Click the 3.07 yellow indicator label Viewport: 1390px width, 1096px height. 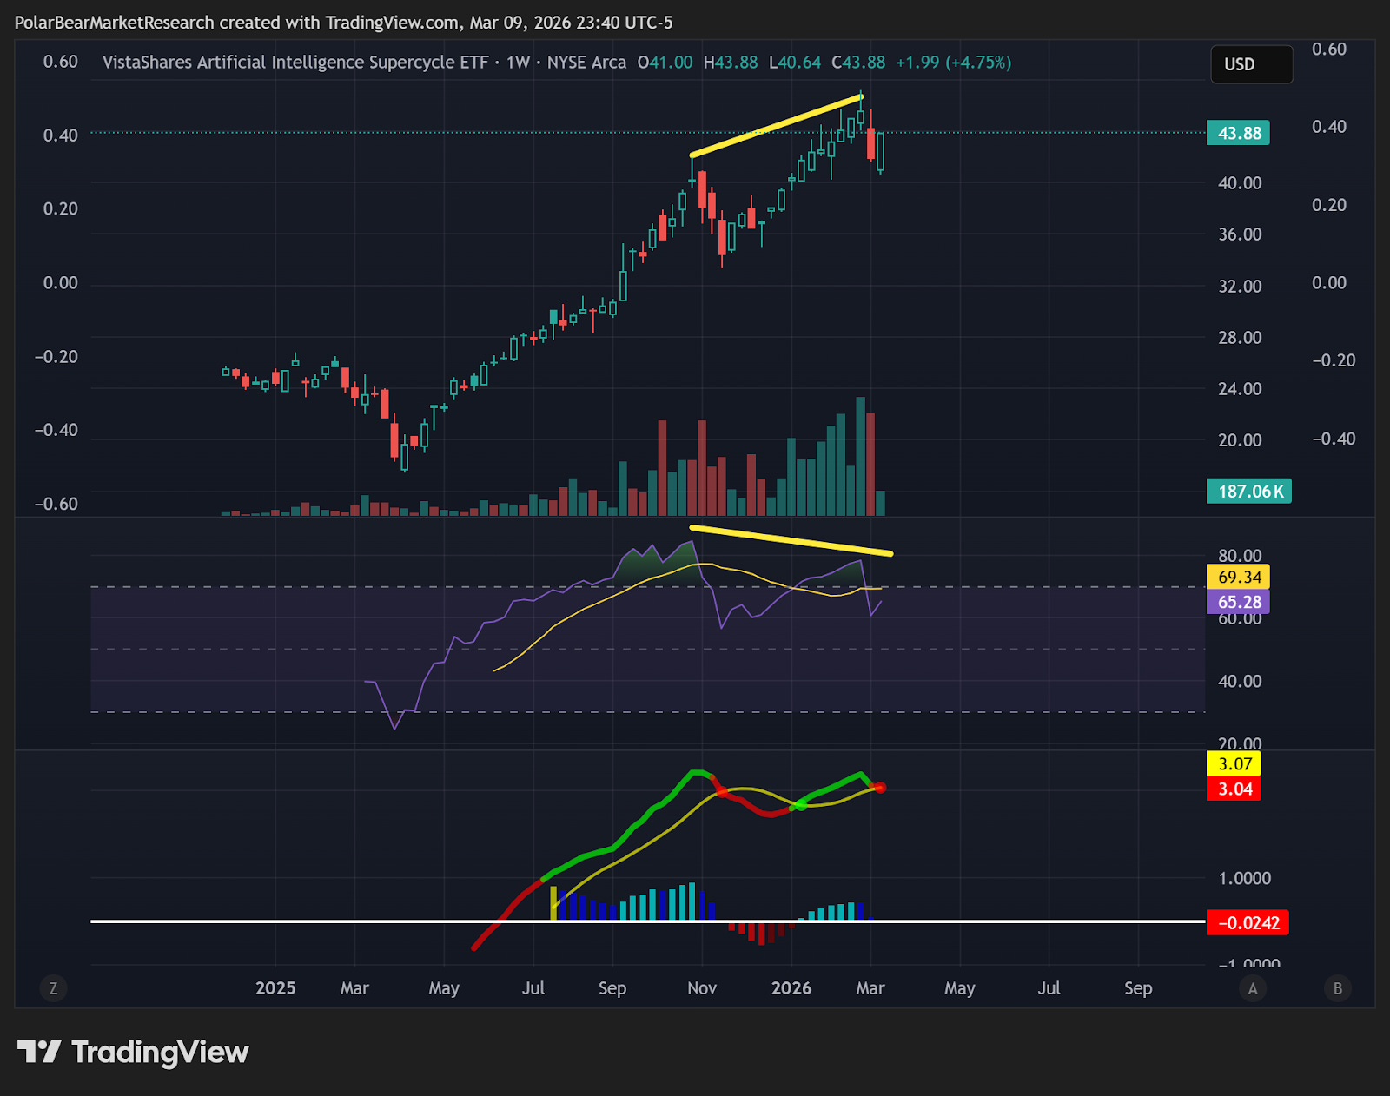(x=1234, y=764)
